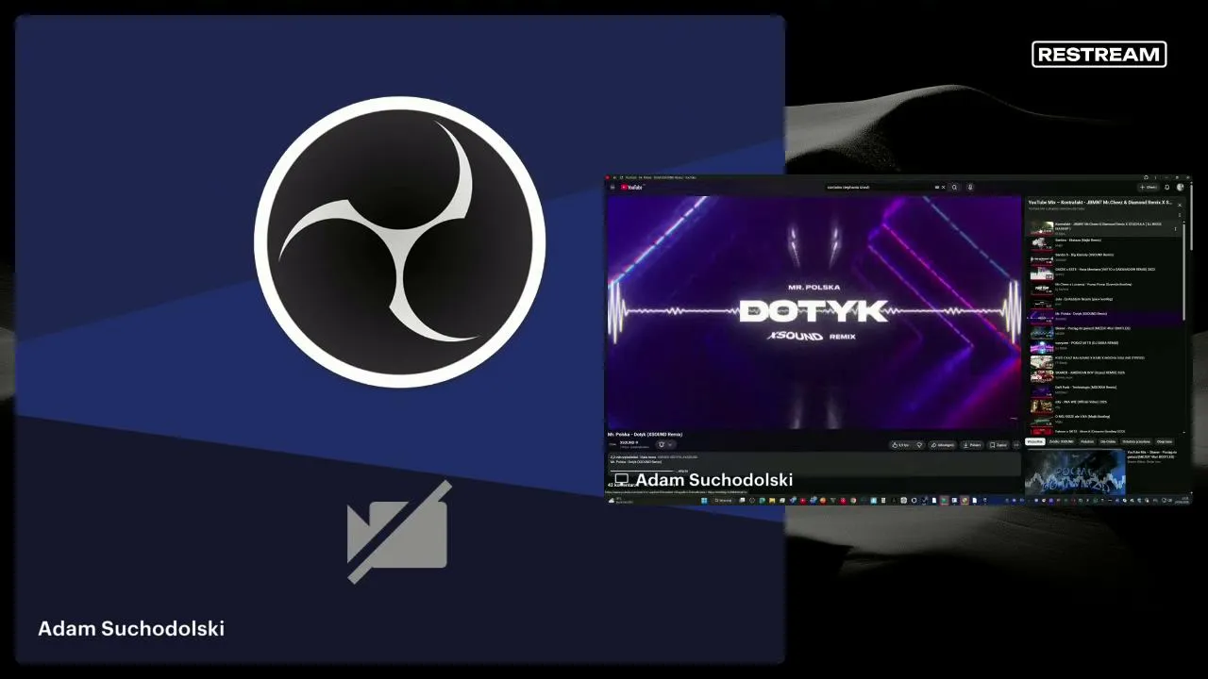Viewport: 1208px width, 679px height.
Task: Download the Dotyk video
Action: [973, 445]
